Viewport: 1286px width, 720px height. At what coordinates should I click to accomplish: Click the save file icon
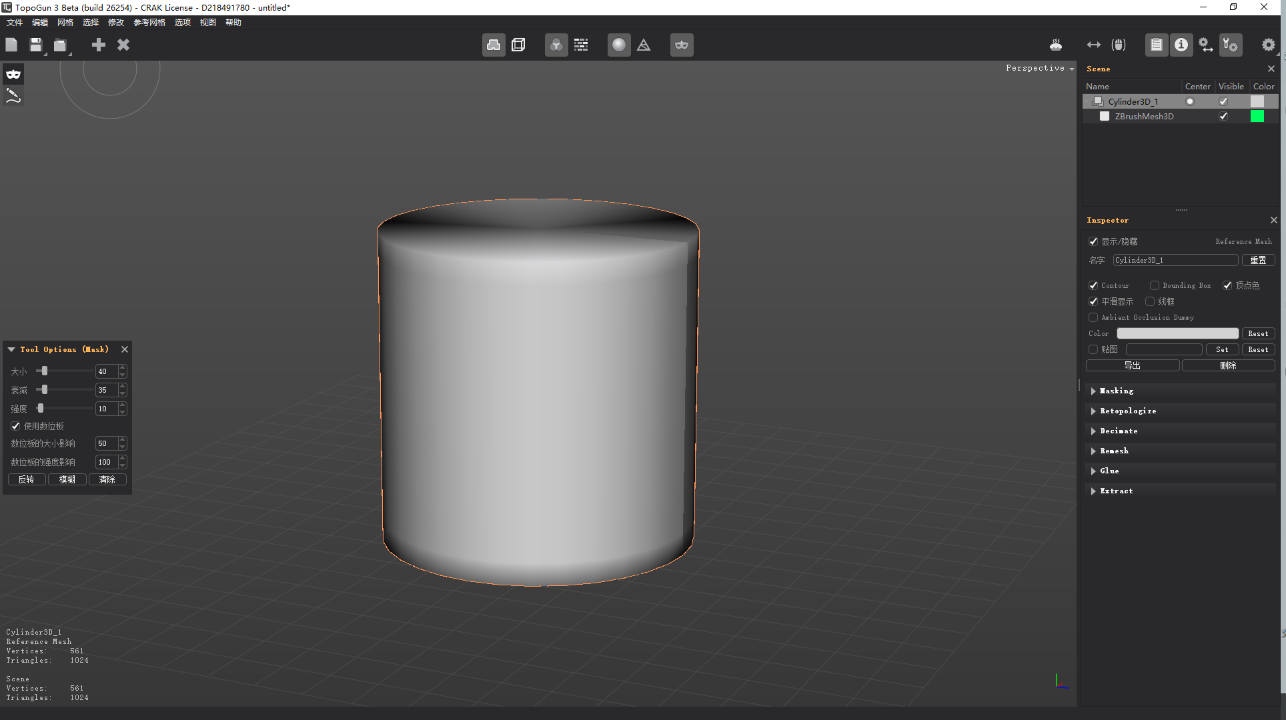(36, 45)
